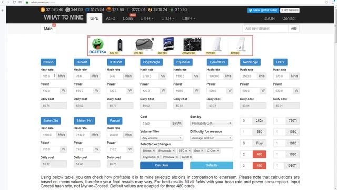
Task: Click the Add new dataset field
Action: click(x=265, y=28)
